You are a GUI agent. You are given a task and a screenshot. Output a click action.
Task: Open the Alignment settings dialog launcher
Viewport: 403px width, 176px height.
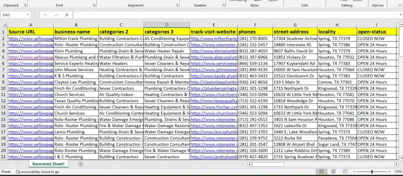pos(177,5)
